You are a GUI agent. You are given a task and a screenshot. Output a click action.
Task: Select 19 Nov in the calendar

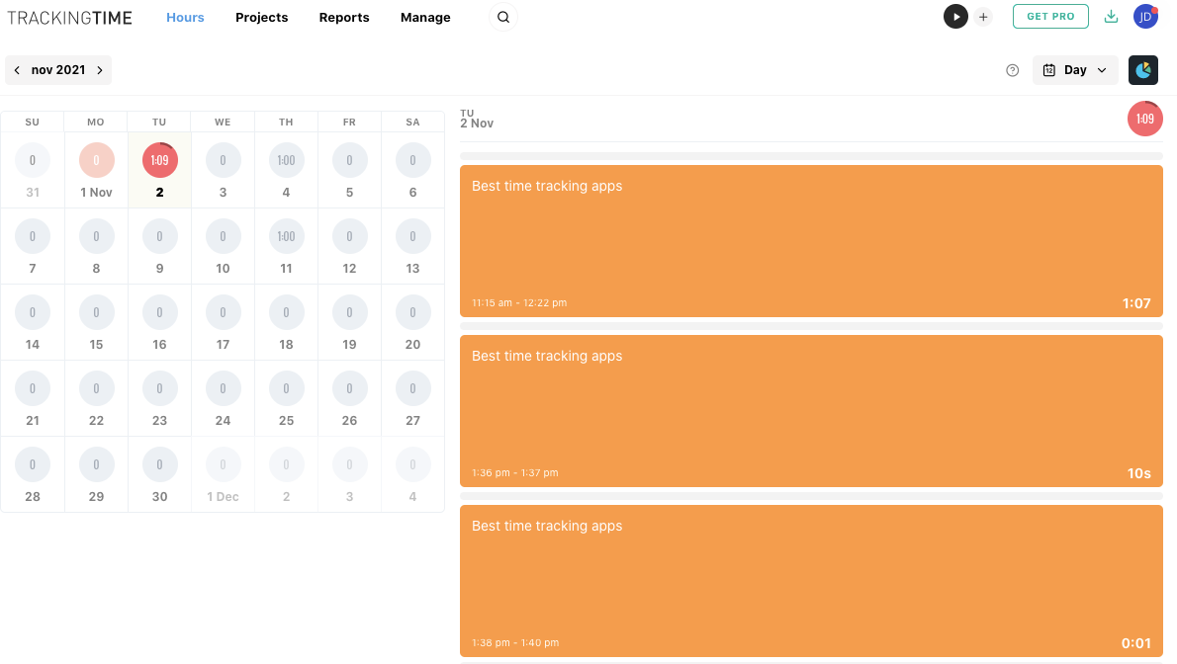tap(349, 323)
